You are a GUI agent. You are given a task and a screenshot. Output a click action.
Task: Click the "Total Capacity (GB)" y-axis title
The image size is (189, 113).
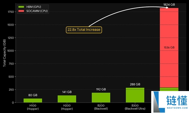pyautogui.click(x=4, y=53)
